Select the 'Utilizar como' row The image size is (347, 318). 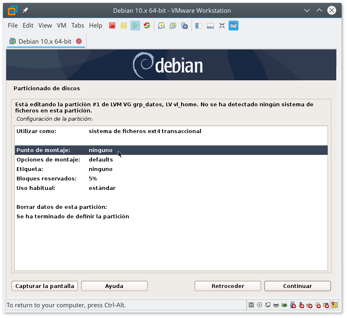click(x=171, y=131)
